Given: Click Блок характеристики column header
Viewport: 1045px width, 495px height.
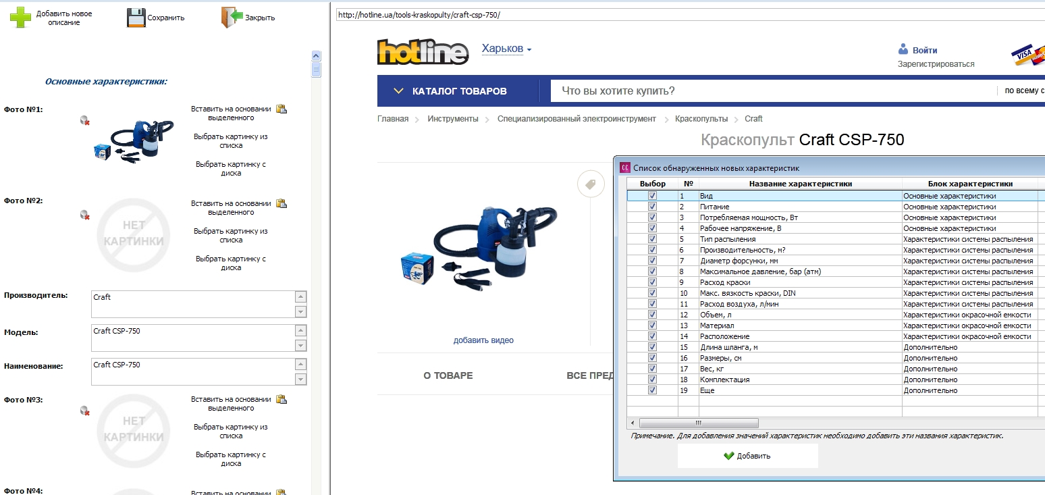Looking at the screenshot, I should pos(969,184).
